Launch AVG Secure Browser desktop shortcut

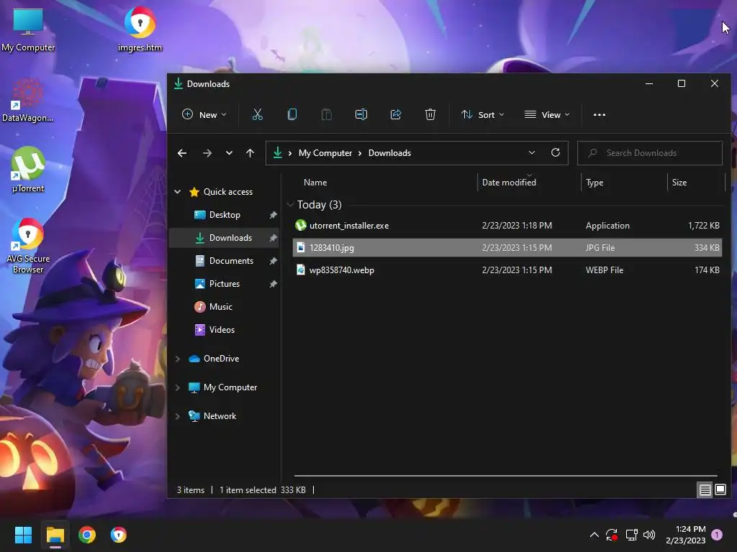coord(28,246)
